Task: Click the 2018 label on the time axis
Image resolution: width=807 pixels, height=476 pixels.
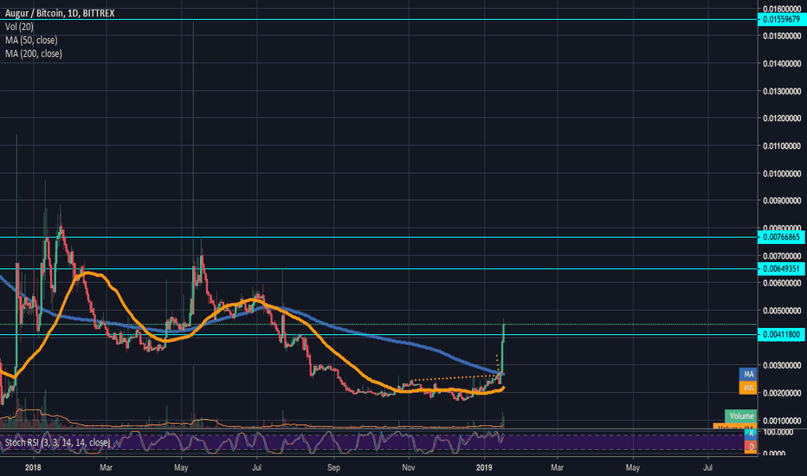Action: point(33,467)
